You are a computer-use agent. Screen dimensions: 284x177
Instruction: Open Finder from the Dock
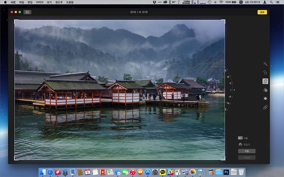pos(43,172)
